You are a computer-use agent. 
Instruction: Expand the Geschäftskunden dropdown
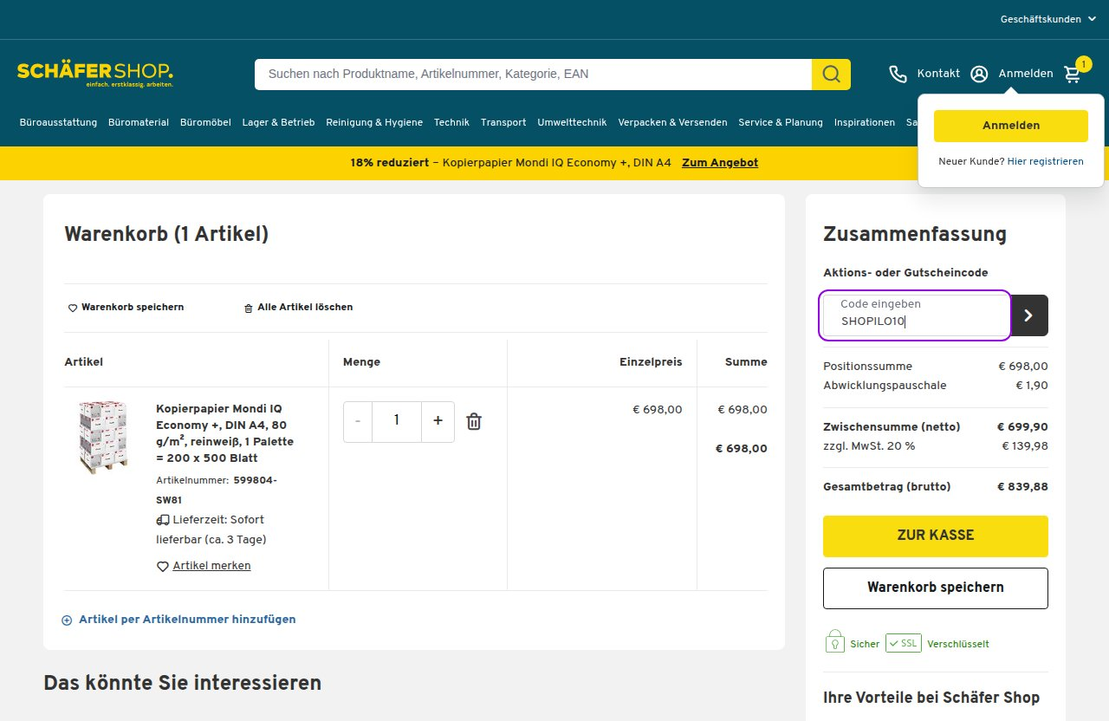[x=1048, y=19]
